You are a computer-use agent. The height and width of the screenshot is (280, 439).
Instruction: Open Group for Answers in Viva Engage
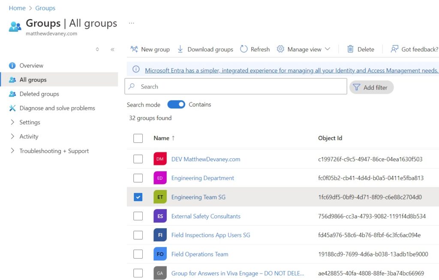coord(238,273)
